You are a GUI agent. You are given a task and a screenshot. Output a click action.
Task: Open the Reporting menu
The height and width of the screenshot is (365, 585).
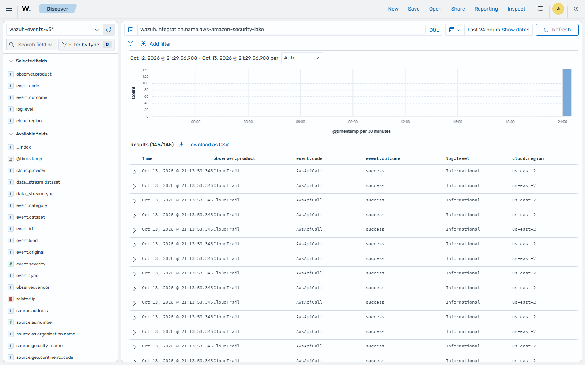[486, 9]
